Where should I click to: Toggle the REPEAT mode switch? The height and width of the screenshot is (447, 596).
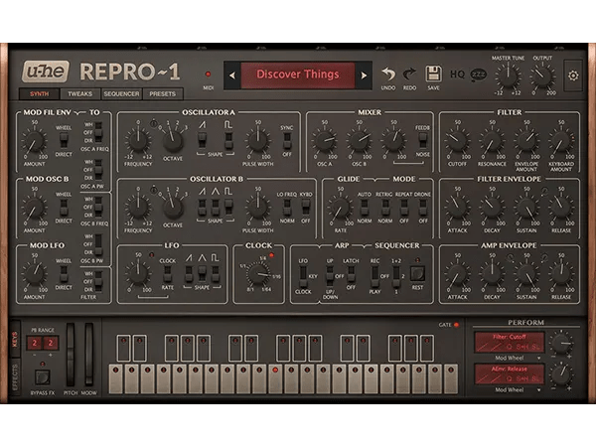coord(404,208)
